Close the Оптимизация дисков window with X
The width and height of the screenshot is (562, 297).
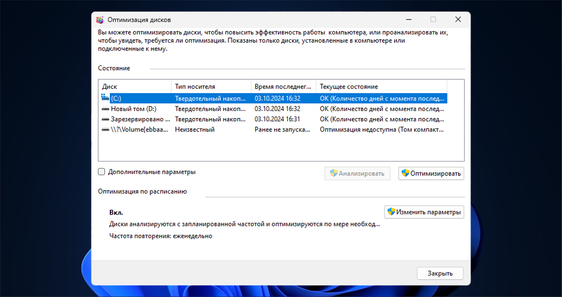click(458, 20)
